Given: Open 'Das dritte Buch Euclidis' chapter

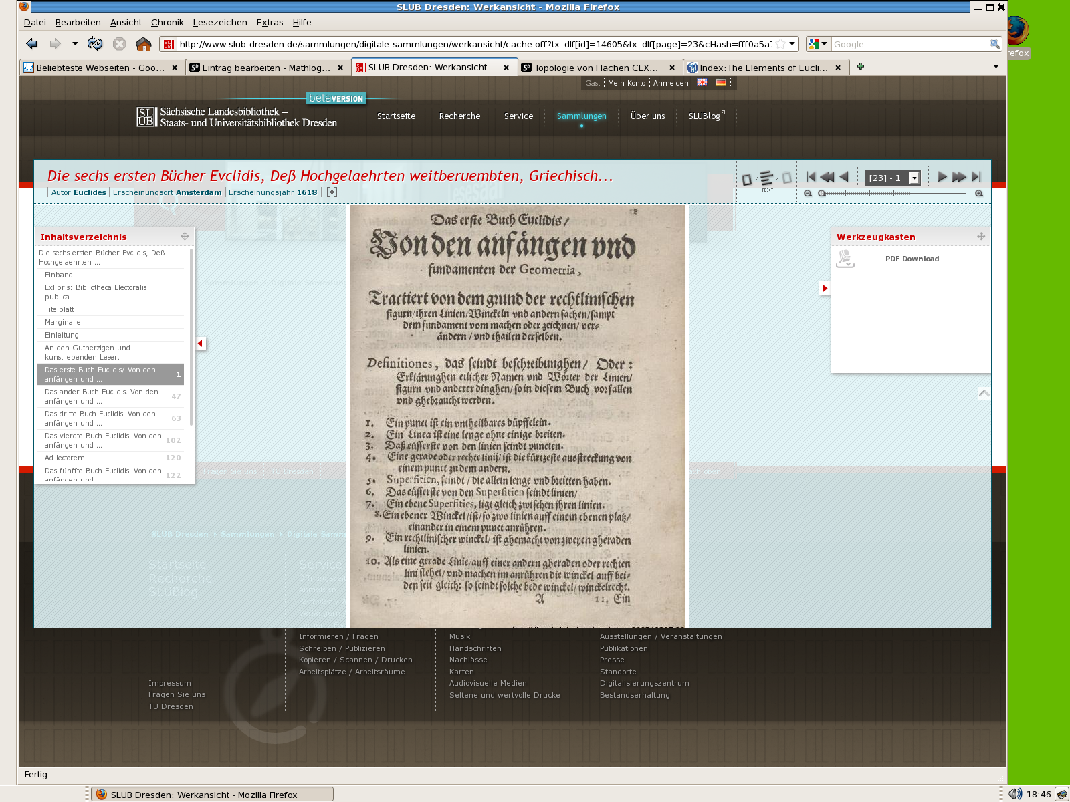Looking at the screenshot, I should coord(100,418).
